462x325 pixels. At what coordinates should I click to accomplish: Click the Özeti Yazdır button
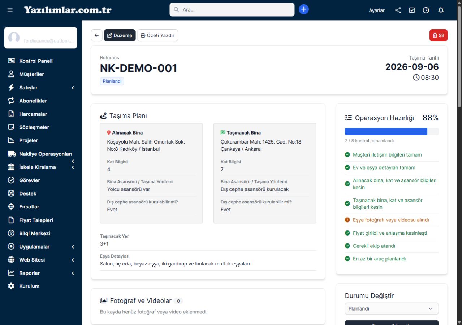[157, 35]
